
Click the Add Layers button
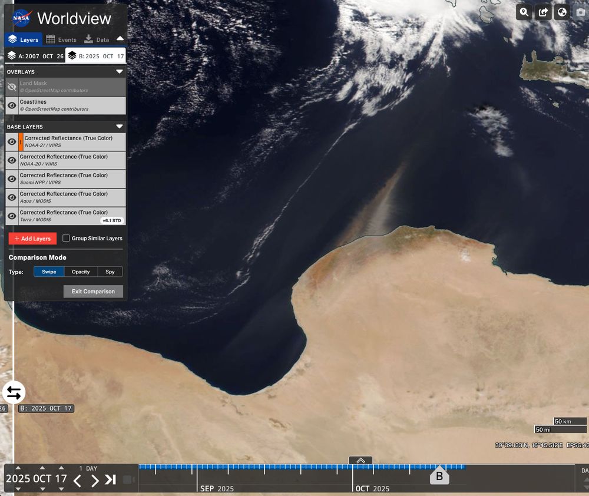point(32,239)
